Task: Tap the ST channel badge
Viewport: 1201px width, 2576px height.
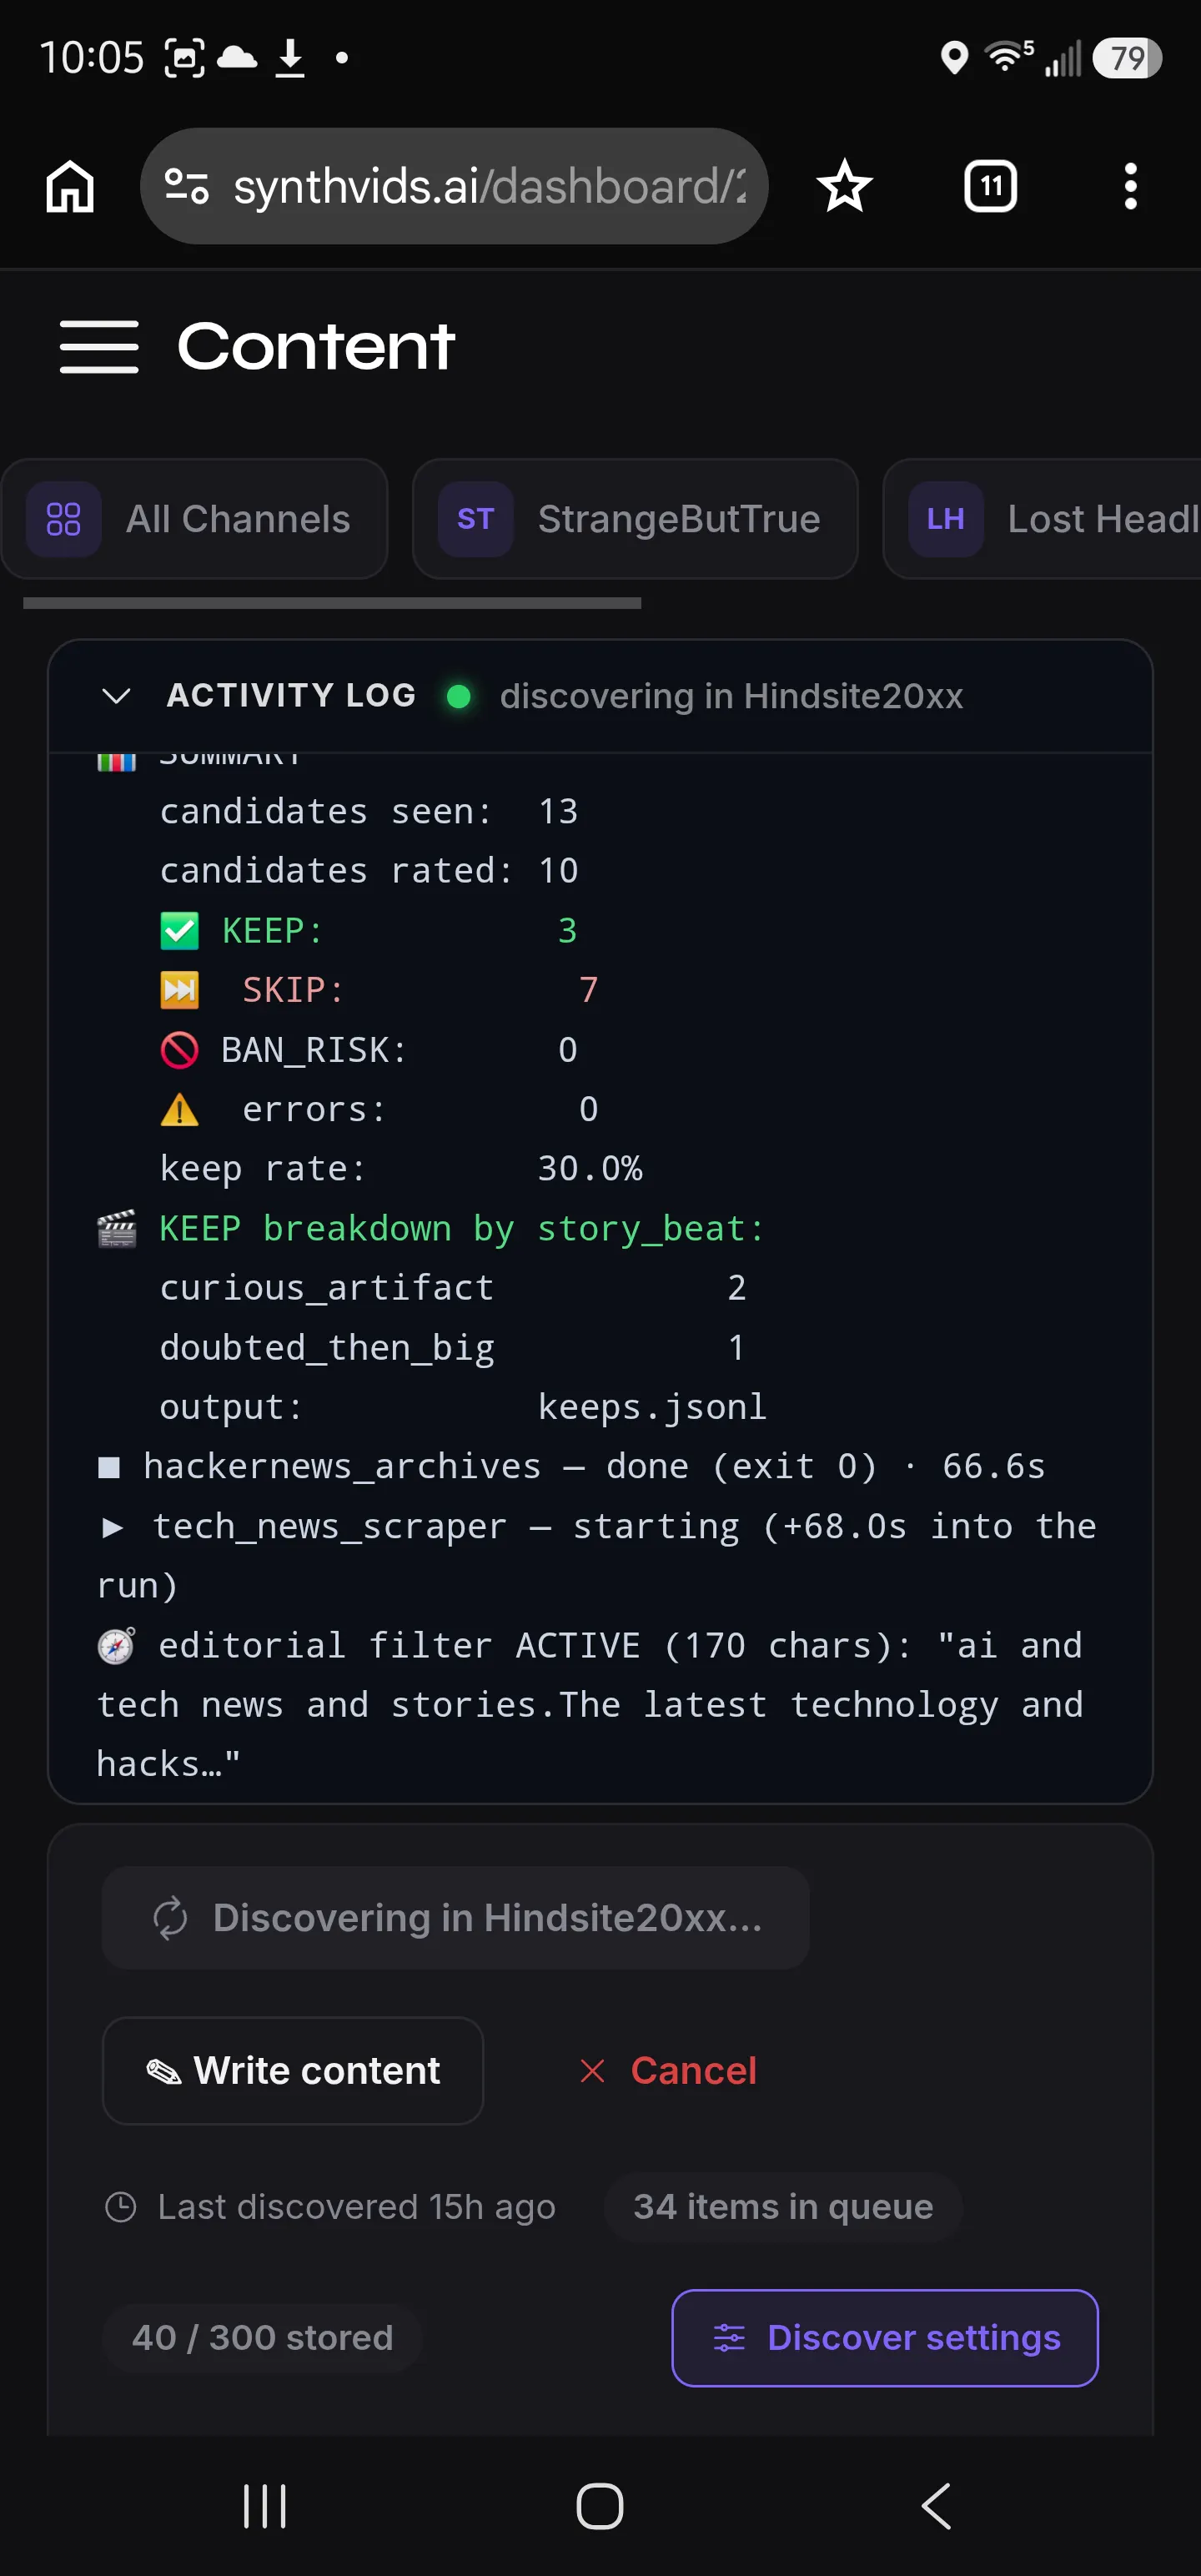Action: click(x=475, y=519)
